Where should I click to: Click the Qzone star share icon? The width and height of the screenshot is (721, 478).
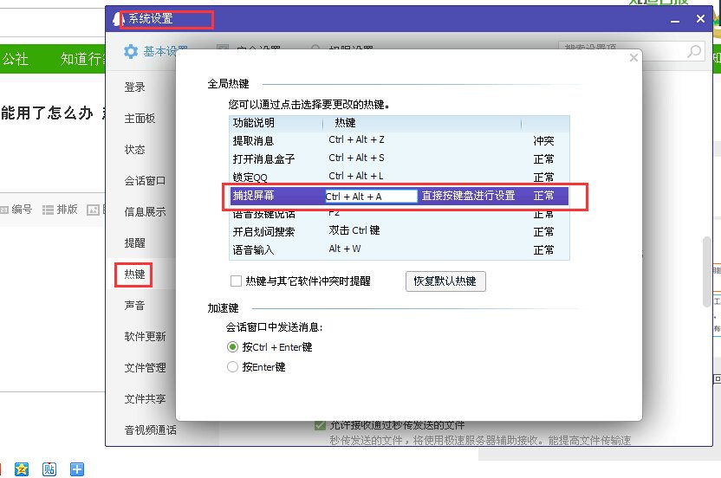[x=22, y=469]
